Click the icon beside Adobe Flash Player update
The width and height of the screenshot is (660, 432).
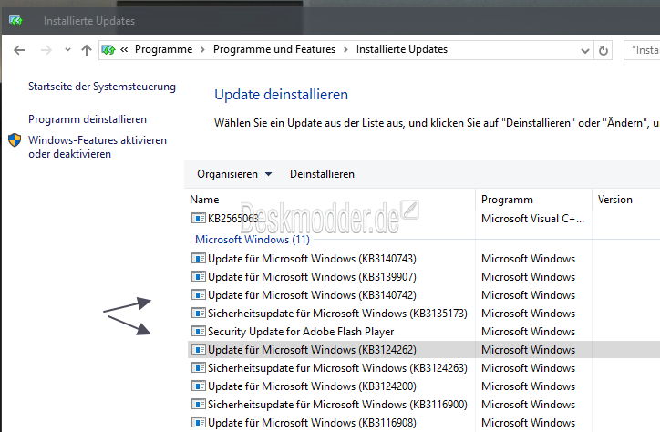click(198, 332)
